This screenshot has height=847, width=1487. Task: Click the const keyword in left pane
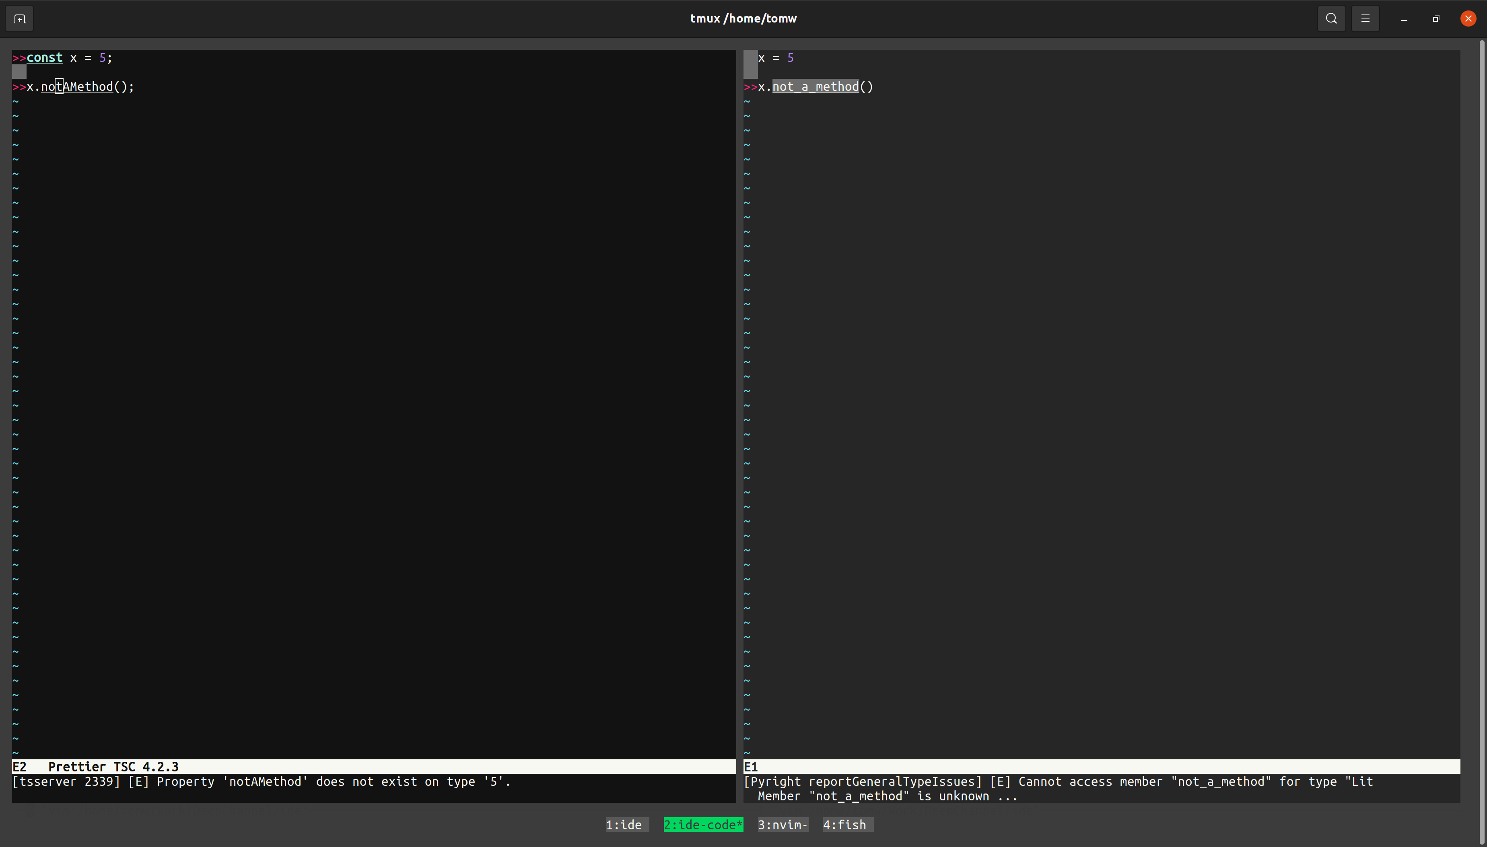[45, 58]
